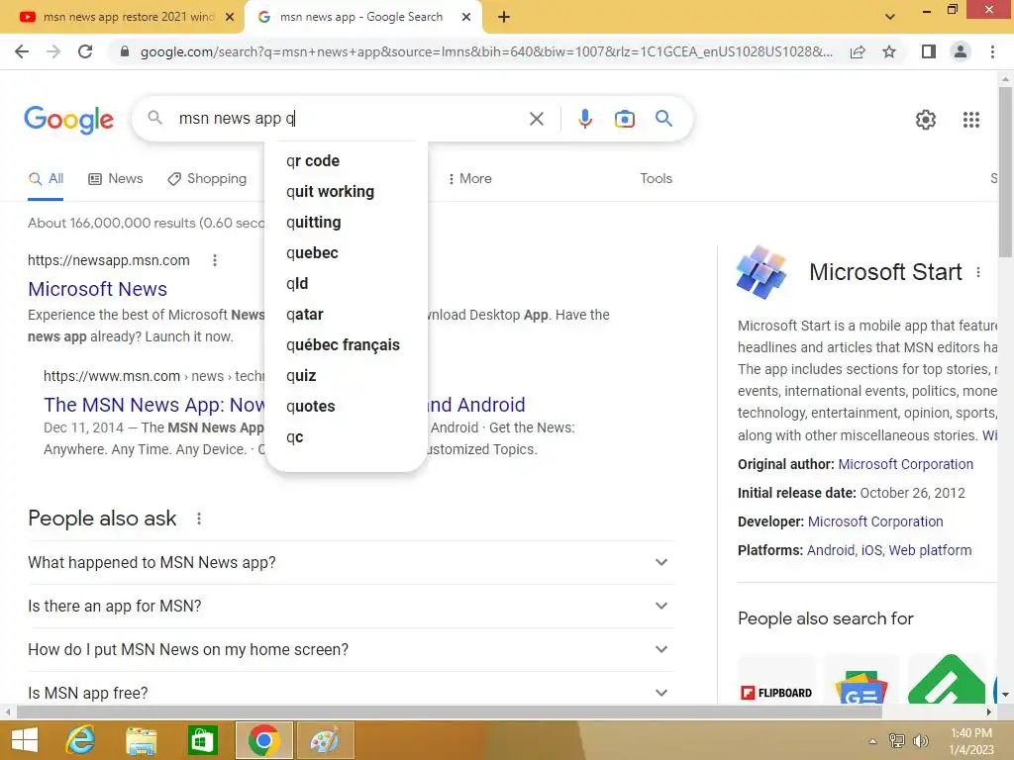This screenshot has height=760, width=1014.
Task: Show hidden tray icons arrow
Action: click(872, 741)
